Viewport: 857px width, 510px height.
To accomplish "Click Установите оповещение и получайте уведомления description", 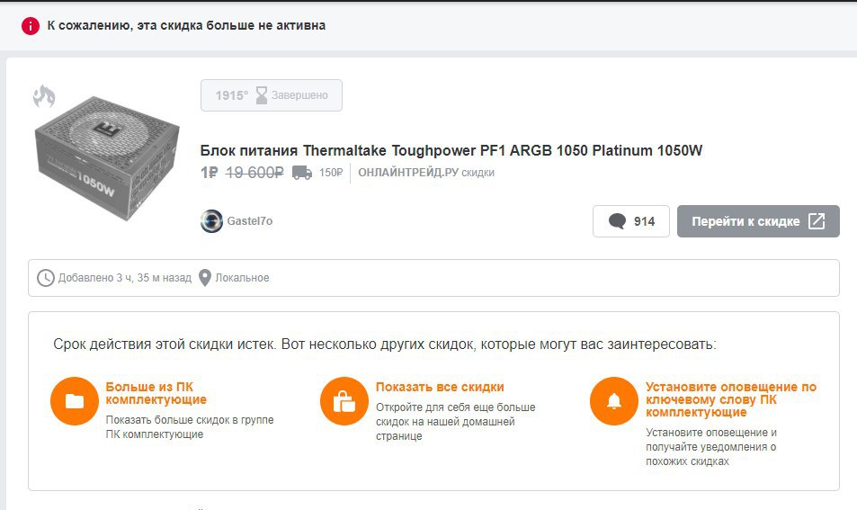I will click(711, 447).
